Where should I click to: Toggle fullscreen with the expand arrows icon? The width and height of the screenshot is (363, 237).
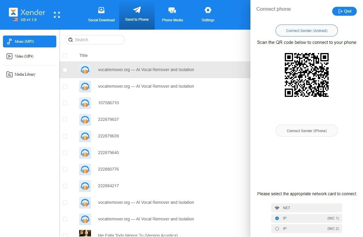coord(57,15)
